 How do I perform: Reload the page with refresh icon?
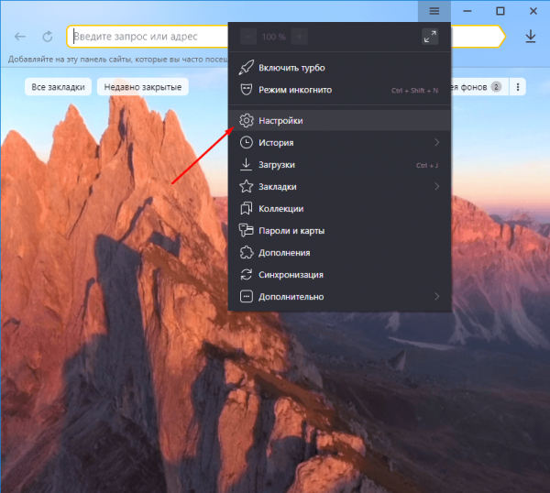tap(48, 37)
